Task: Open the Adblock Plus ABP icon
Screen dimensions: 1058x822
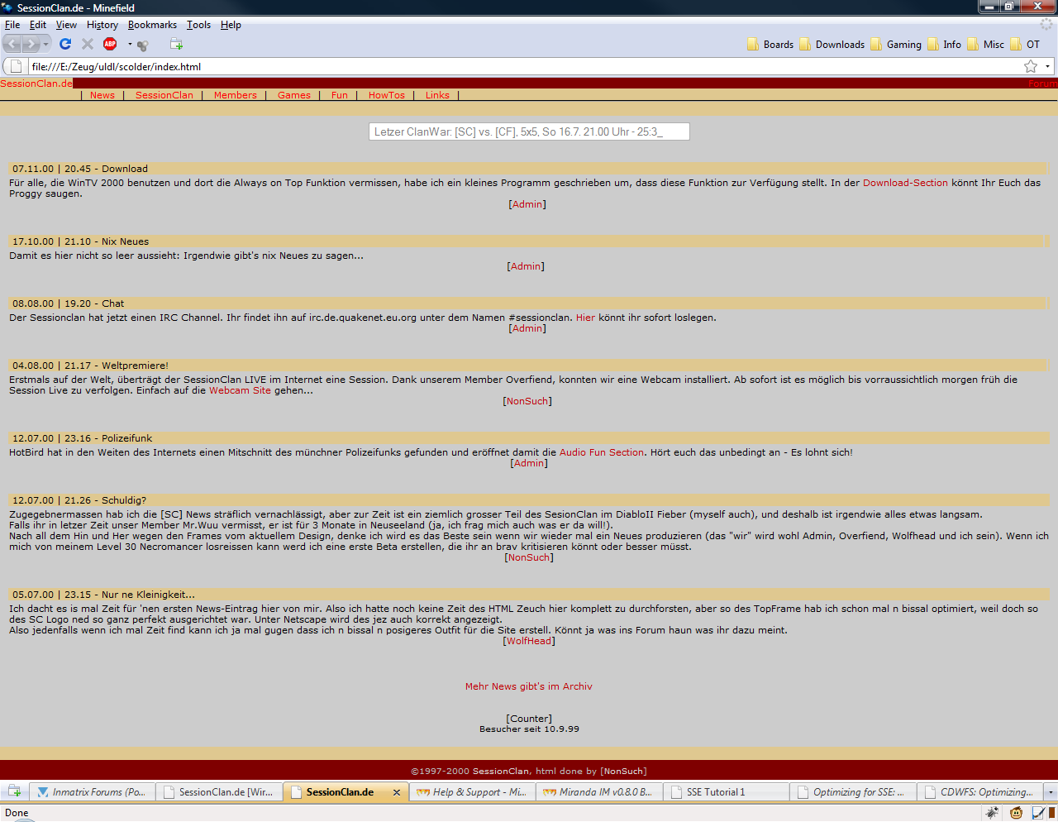Action: point(110,44)
